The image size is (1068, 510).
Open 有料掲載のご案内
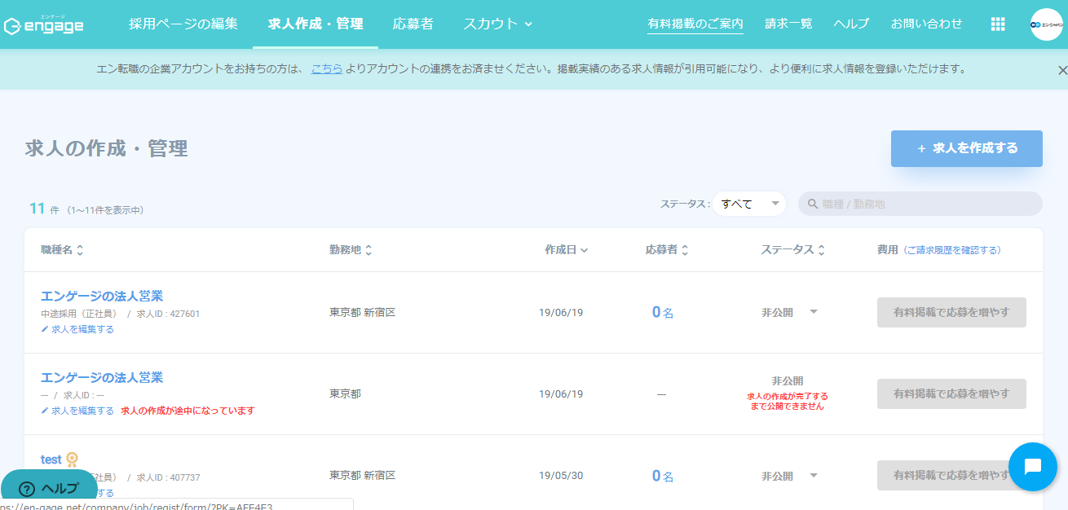695,24
